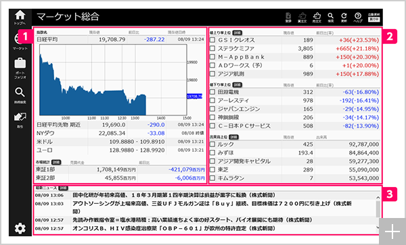The width and height of the screenshot is (406, 245).
Task: Go to the top page via home icon
Action: [x=20, y=18]
